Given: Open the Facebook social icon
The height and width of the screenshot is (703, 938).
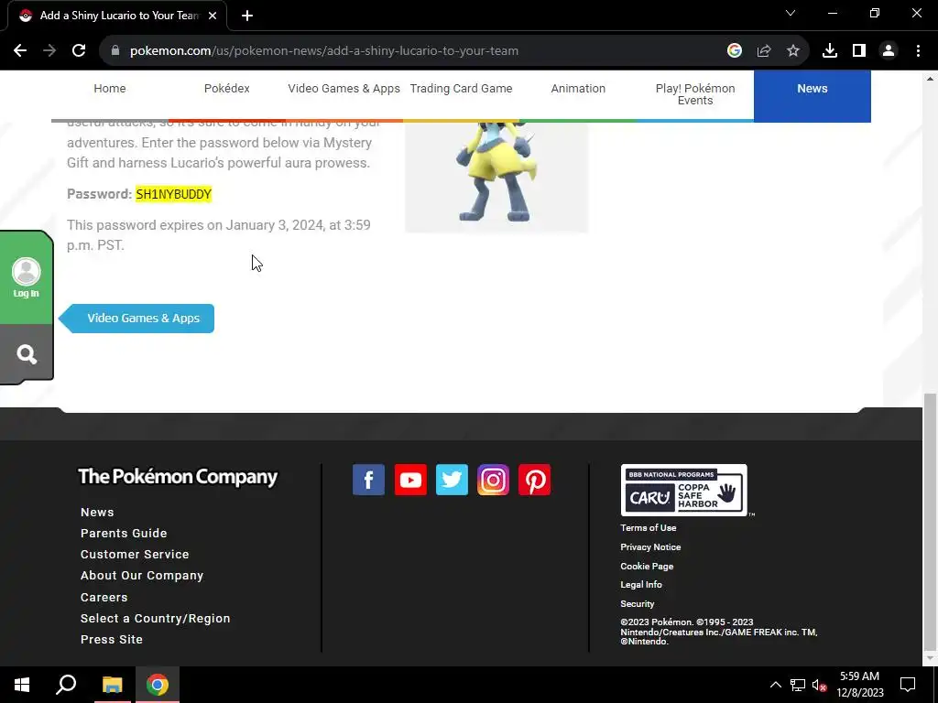Looking at the screenshot, I should tap(368, 480).
